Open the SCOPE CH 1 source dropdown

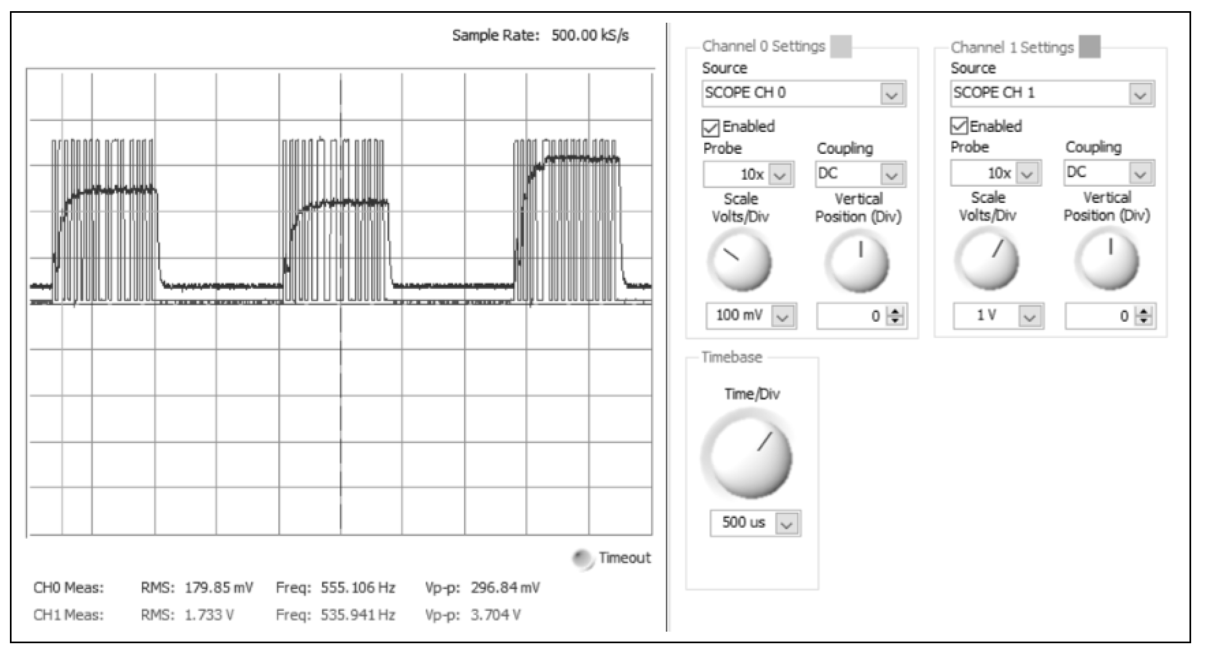[1140, 94]
